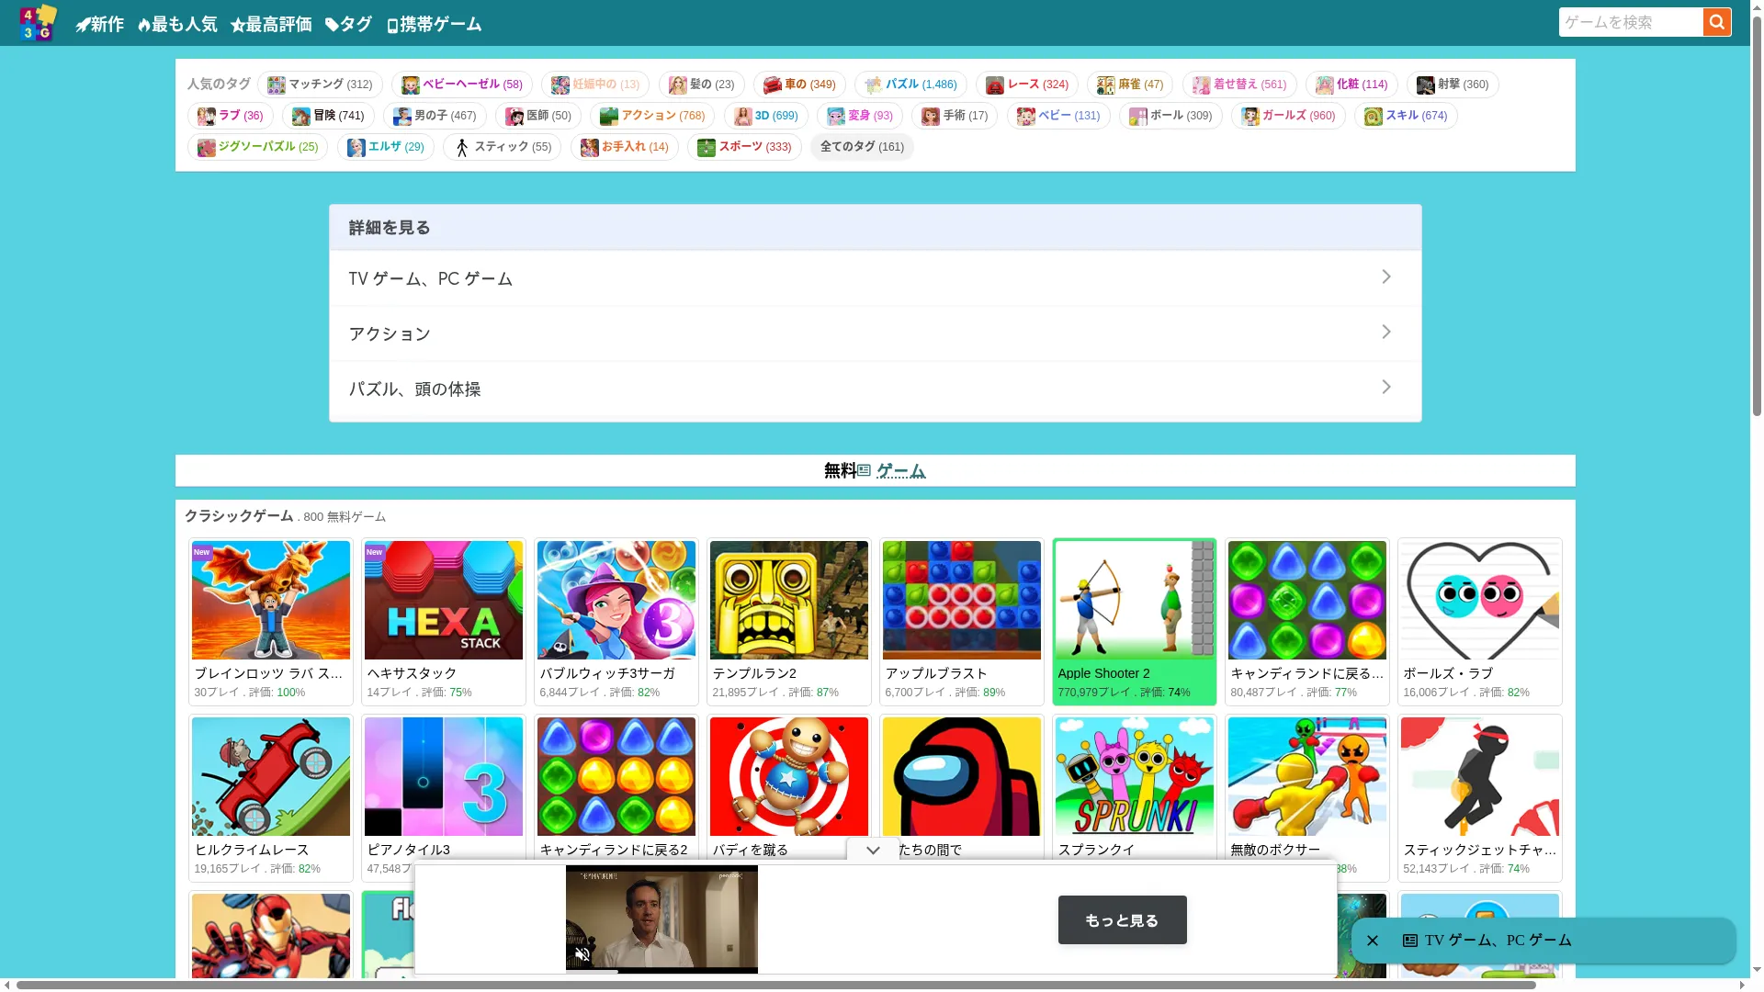Open the 冒険 tag
Viewport: 1764px width, 992px height.
pyautogui.click(x=328, y=116)
